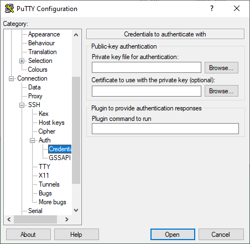250x244 pixels.
Task: Collapse the SSH tree node
Action: click(22, 105)
